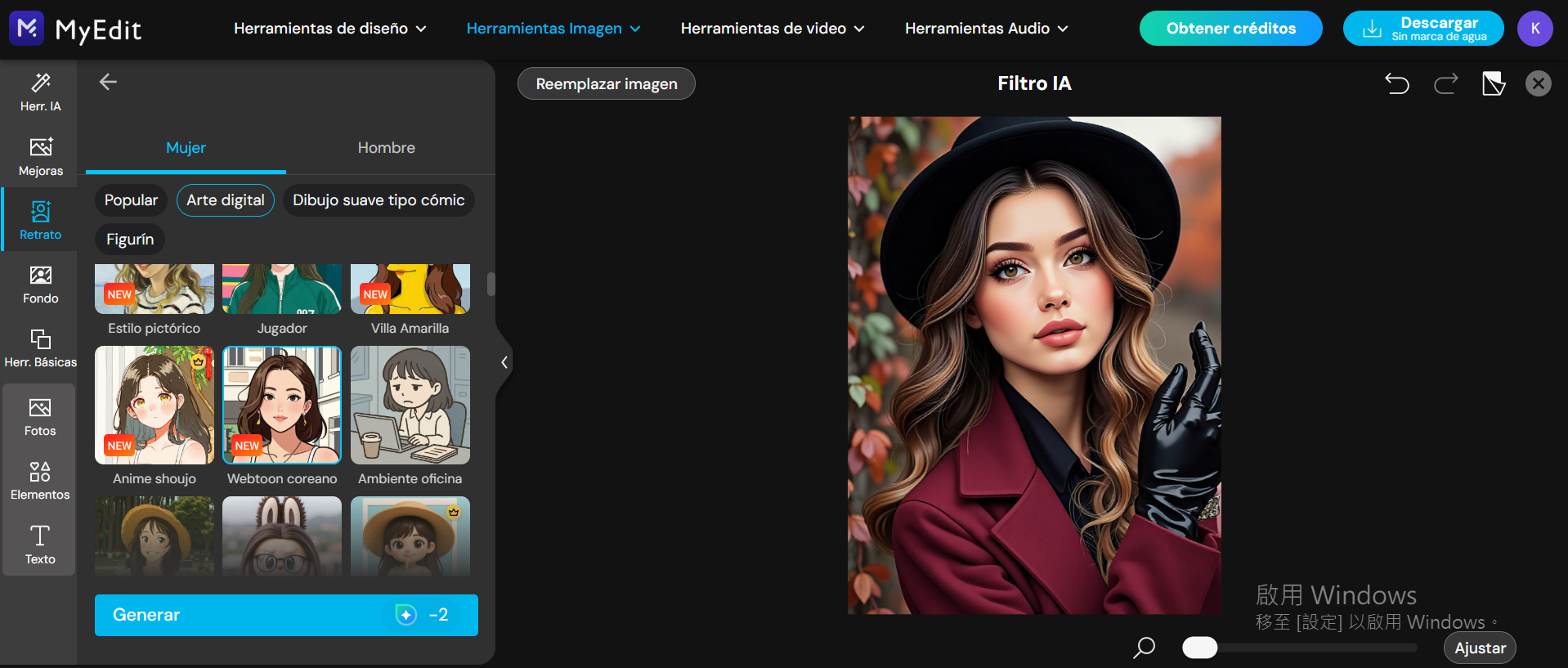1568x668 pixels.
Task: Toggle the Dibujo suave tipo cómic chip
Action: tap(379, 200)
